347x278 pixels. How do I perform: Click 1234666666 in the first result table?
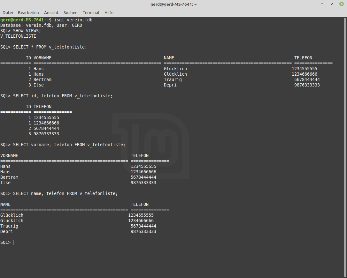(305, 74)
